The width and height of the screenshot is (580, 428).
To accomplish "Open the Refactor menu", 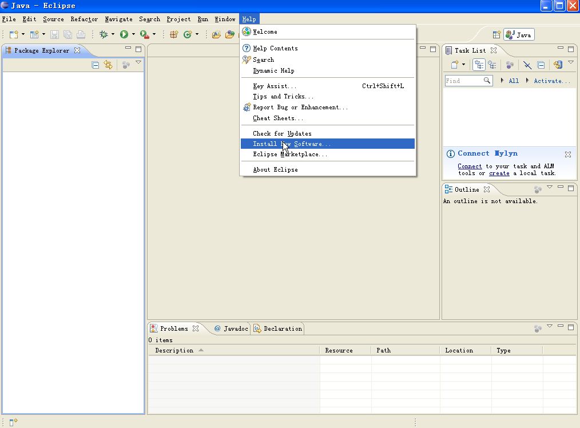I will point(84,19).
